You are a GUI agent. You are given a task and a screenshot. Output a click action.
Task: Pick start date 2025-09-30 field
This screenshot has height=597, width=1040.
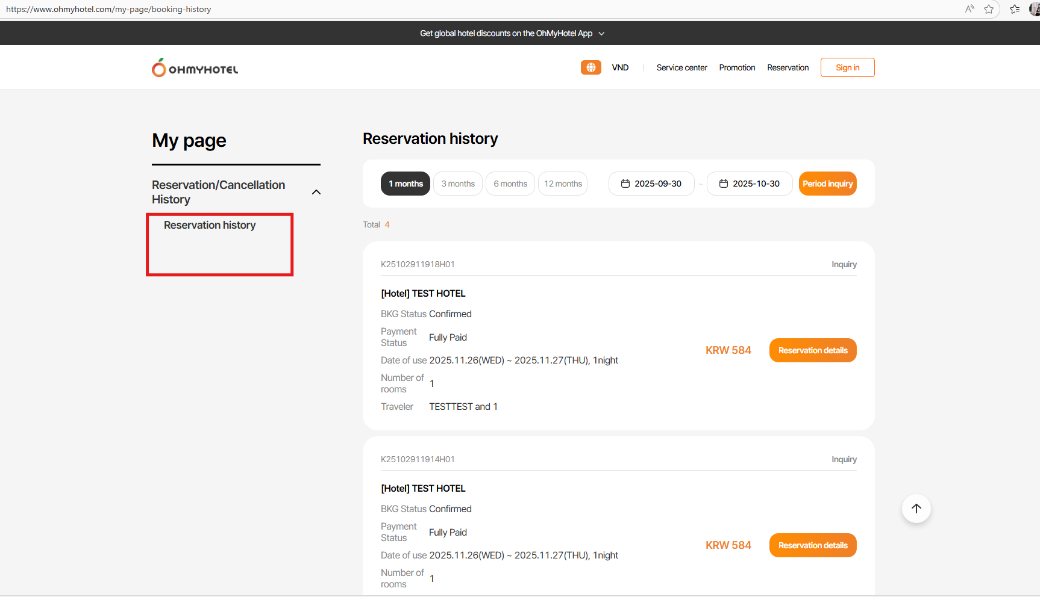pyautogui.click(x=651, y=184)
